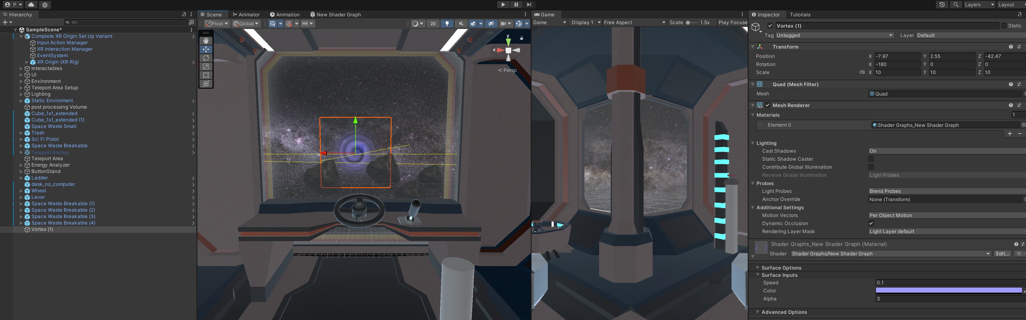
Task: Select the Hand view tool
Action: [206, 41]
